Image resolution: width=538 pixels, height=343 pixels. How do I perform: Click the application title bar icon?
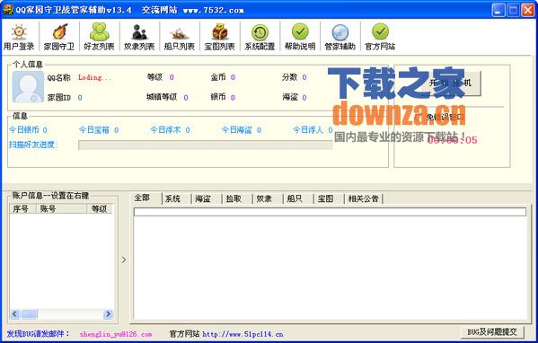coord(7,10)
